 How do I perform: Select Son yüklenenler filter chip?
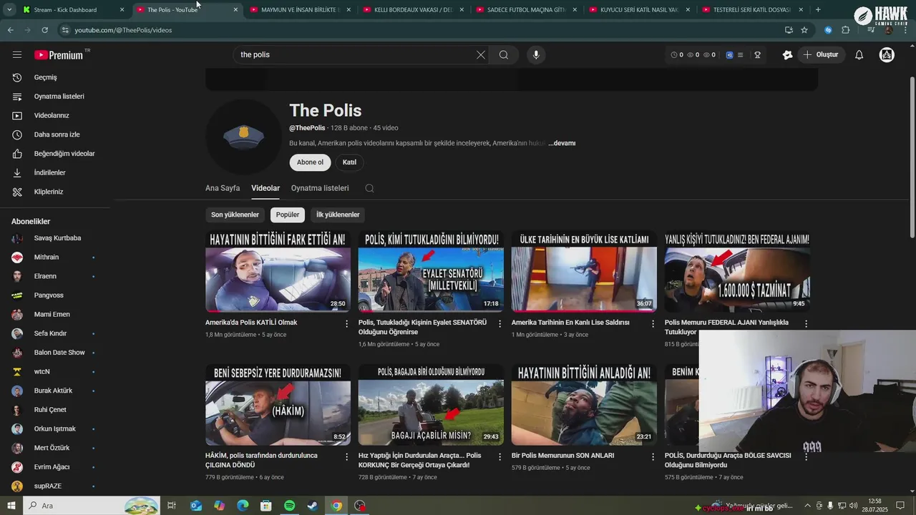[235, 215]
